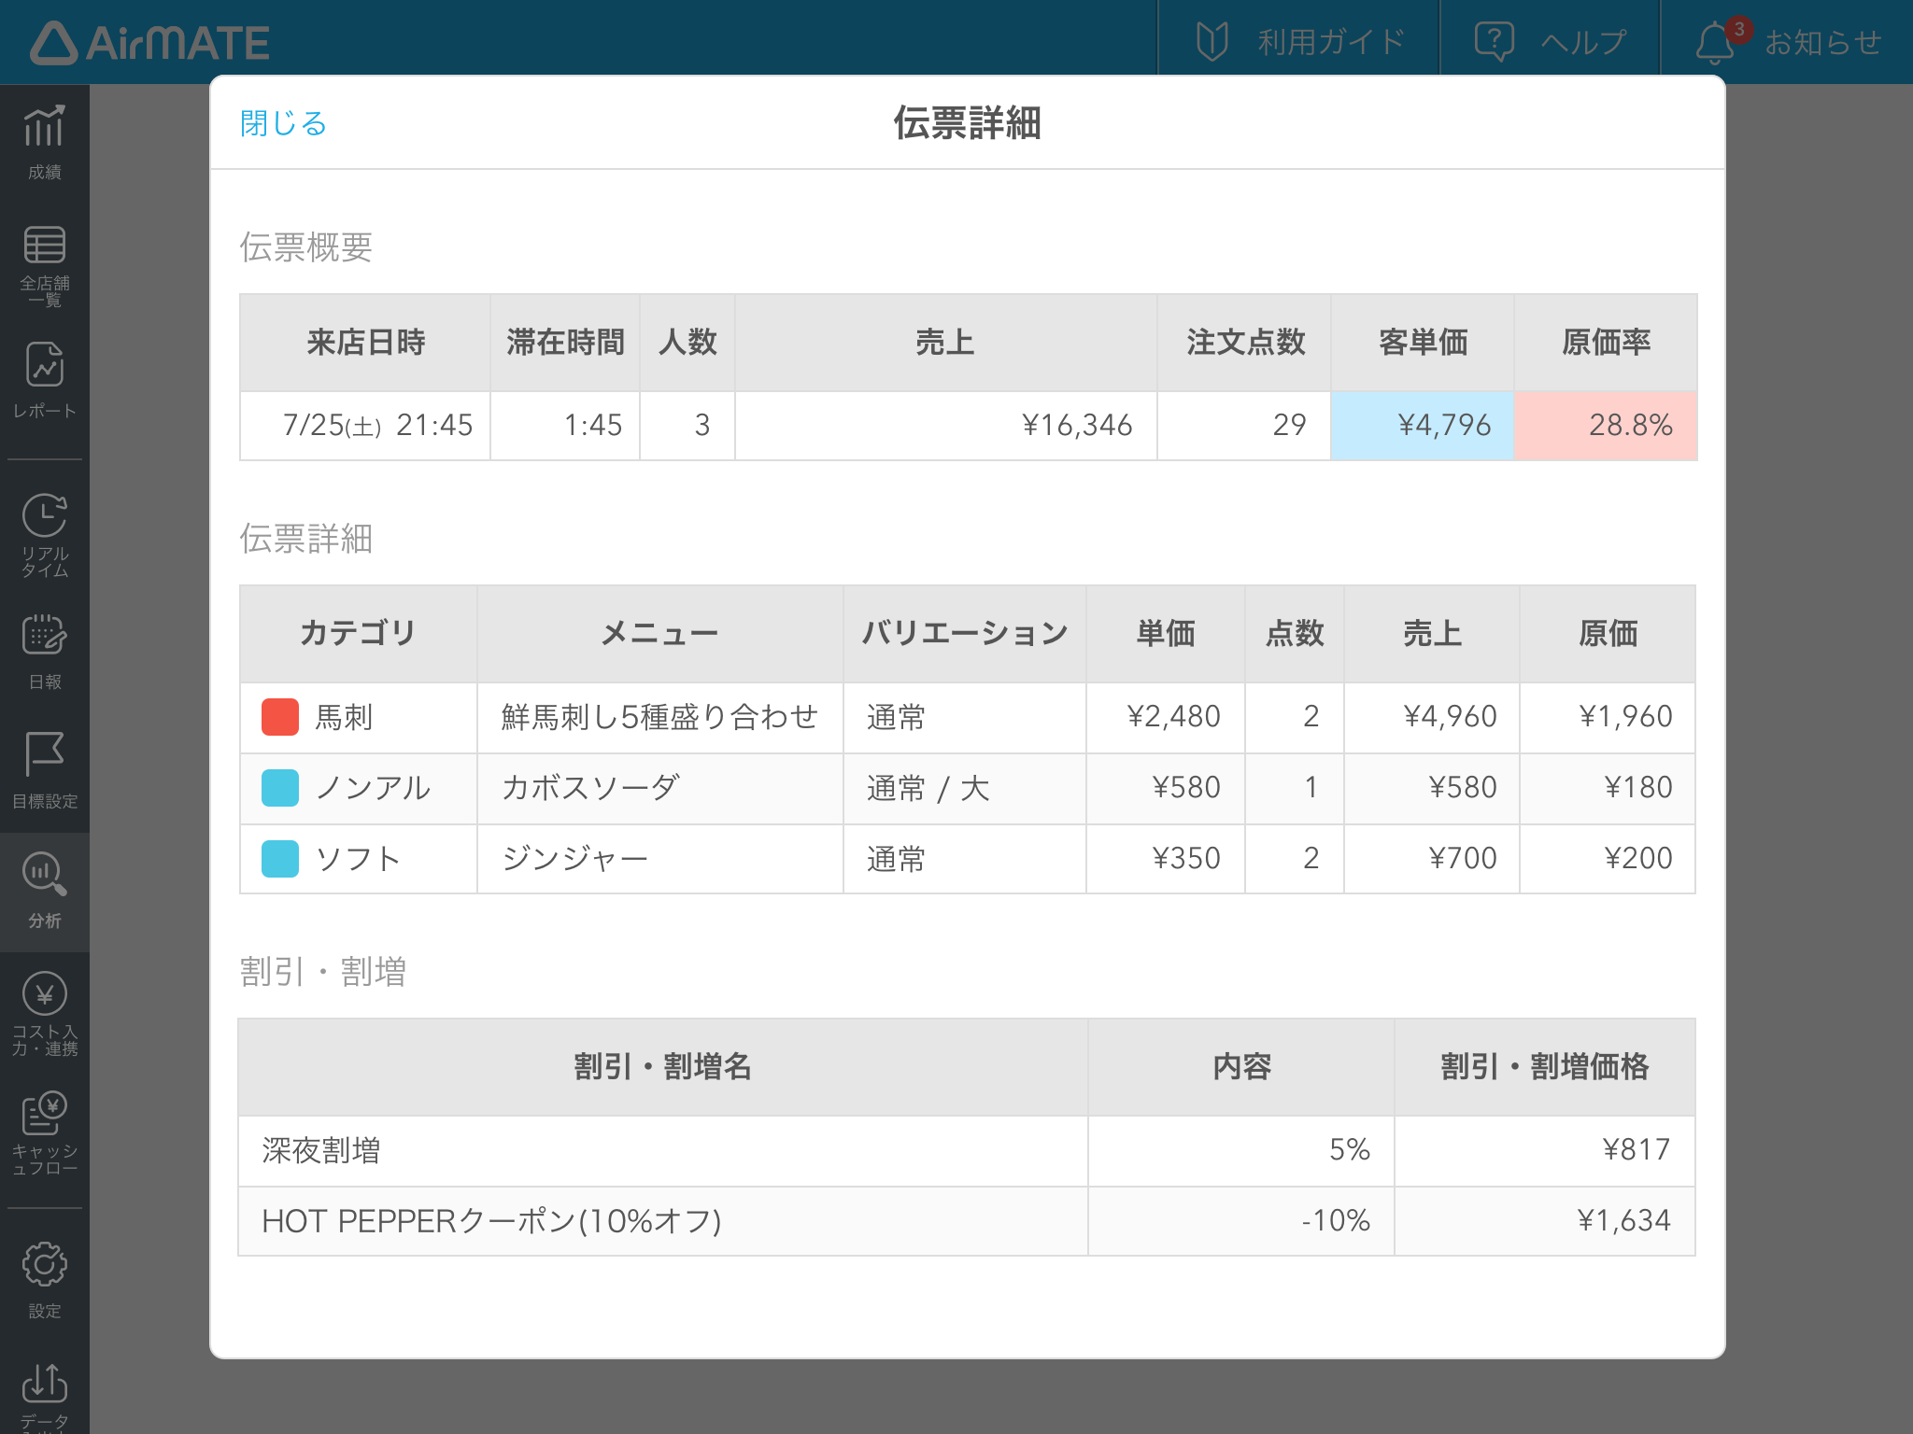Click the 1:45 stay time cell

565,426
